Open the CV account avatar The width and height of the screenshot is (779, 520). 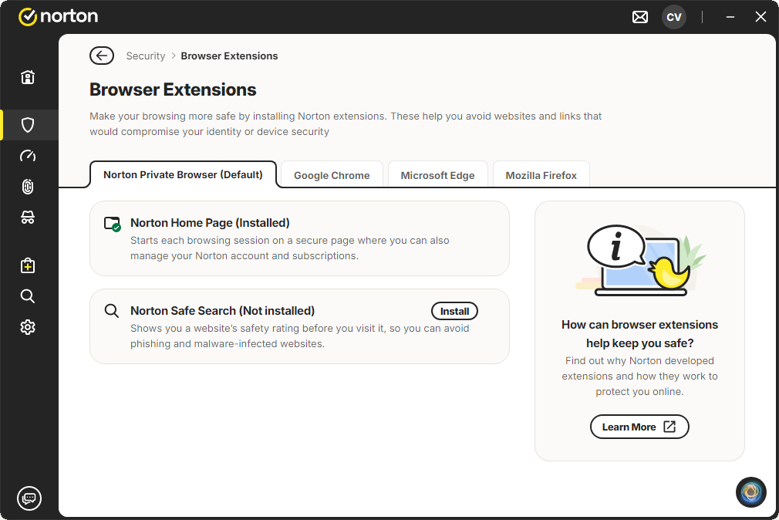click(x=673, y=17)
